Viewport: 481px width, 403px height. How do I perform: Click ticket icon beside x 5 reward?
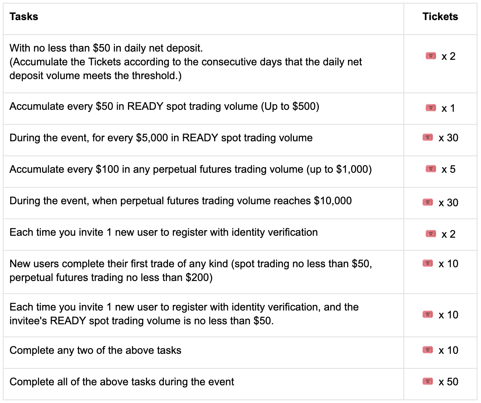pos(431,169)
